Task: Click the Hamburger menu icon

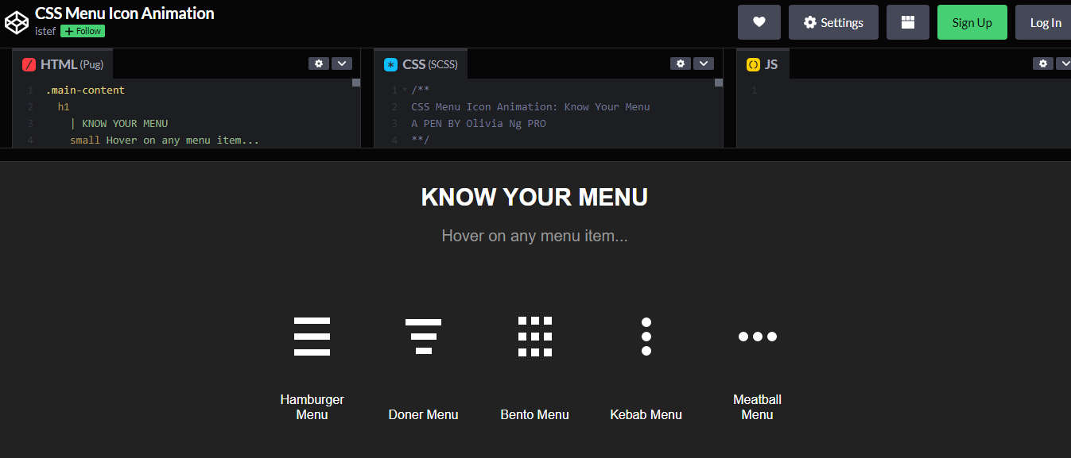Action: pyautogui.click(x=312, y=337)
